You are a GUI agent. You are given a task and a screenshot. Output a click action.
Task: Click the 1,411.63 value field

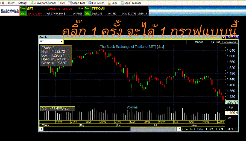click(x=212, y=42)
